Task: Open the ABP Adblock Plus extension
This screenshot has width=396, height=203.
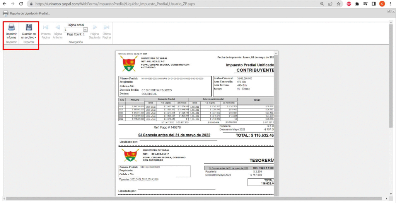Action: coord(349,4)
